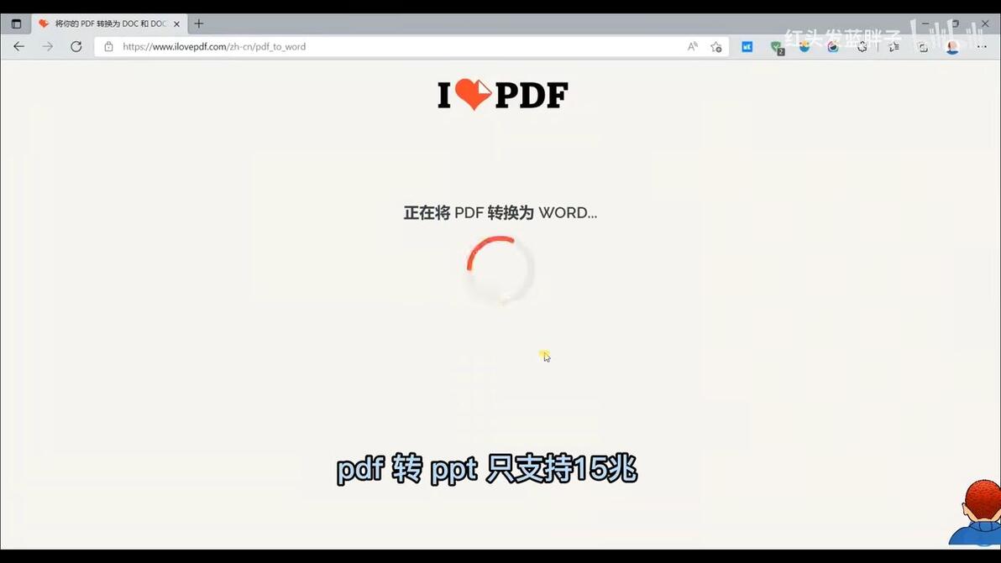1001x563 pixels.
Task: Open Read aloud from address bar
Action: (x=692, y=46)
